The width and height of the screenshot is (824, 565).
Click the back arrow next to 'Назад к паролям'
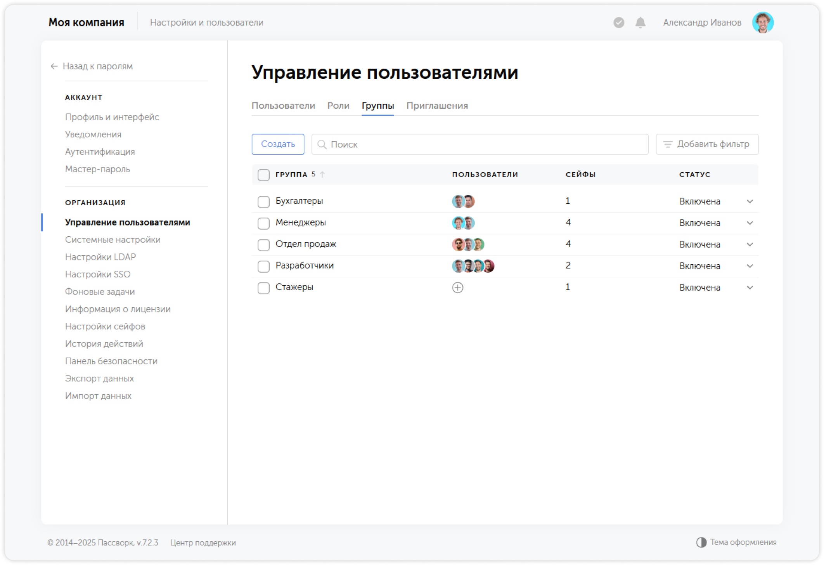tap(53, 66)
